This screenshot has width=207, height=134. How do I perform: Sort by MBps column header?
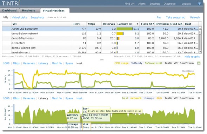click(x=94, y=24)
